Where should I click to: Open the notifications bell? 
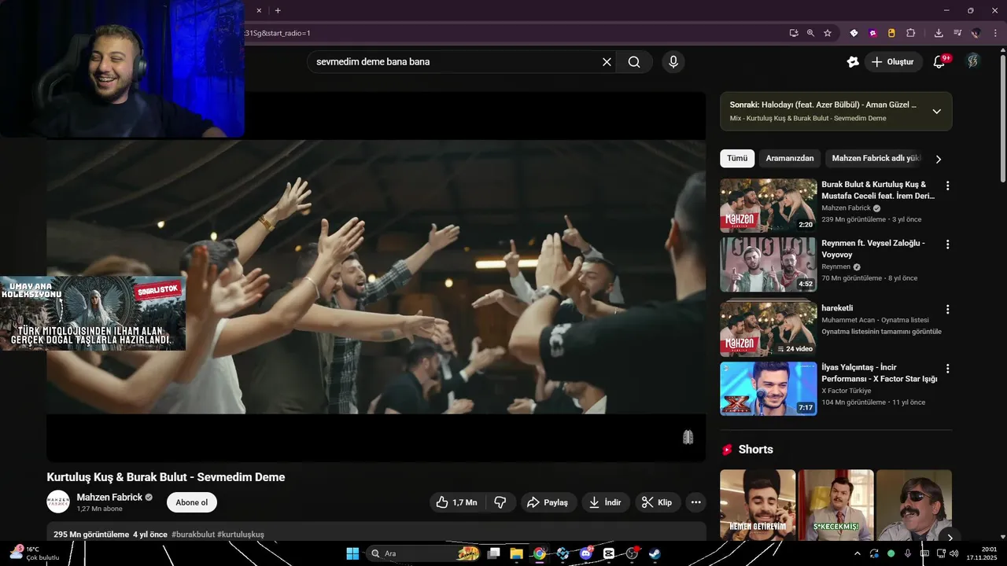click(x=939, y=61)
